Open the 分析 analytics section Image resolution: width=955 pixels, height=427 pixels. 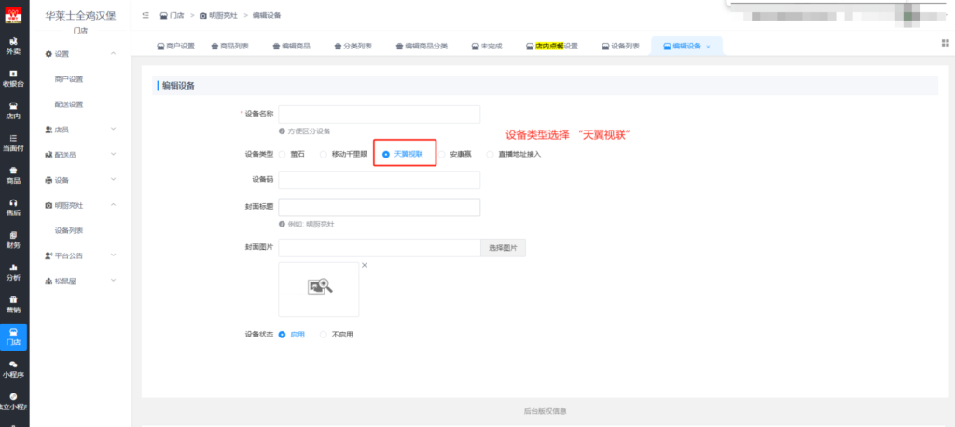click(13, 272)
